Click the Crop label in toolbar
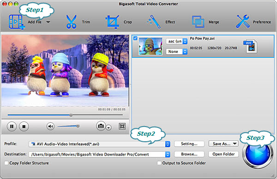 [127, 22]
